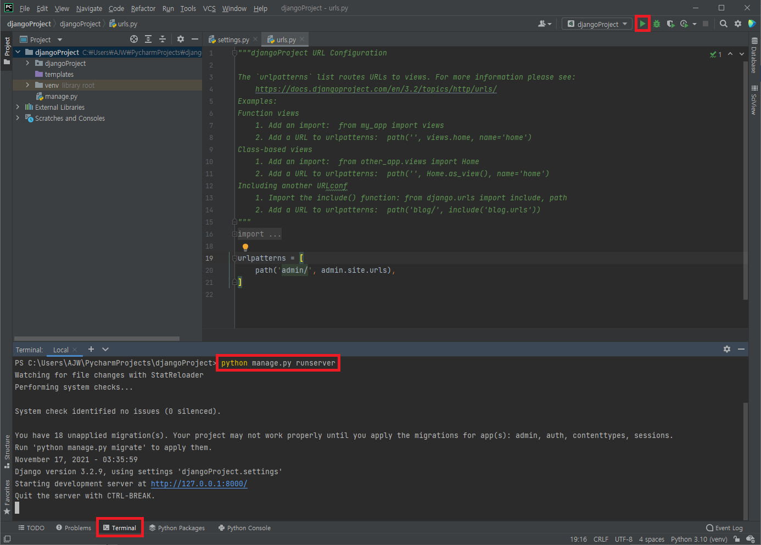Toggle the Structure side panel
Viewport: 761px width, 545px height.
7,451
